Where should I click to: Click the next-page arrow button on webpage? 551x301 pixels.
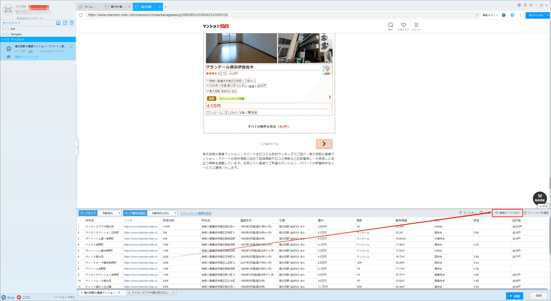click(324, 144)
